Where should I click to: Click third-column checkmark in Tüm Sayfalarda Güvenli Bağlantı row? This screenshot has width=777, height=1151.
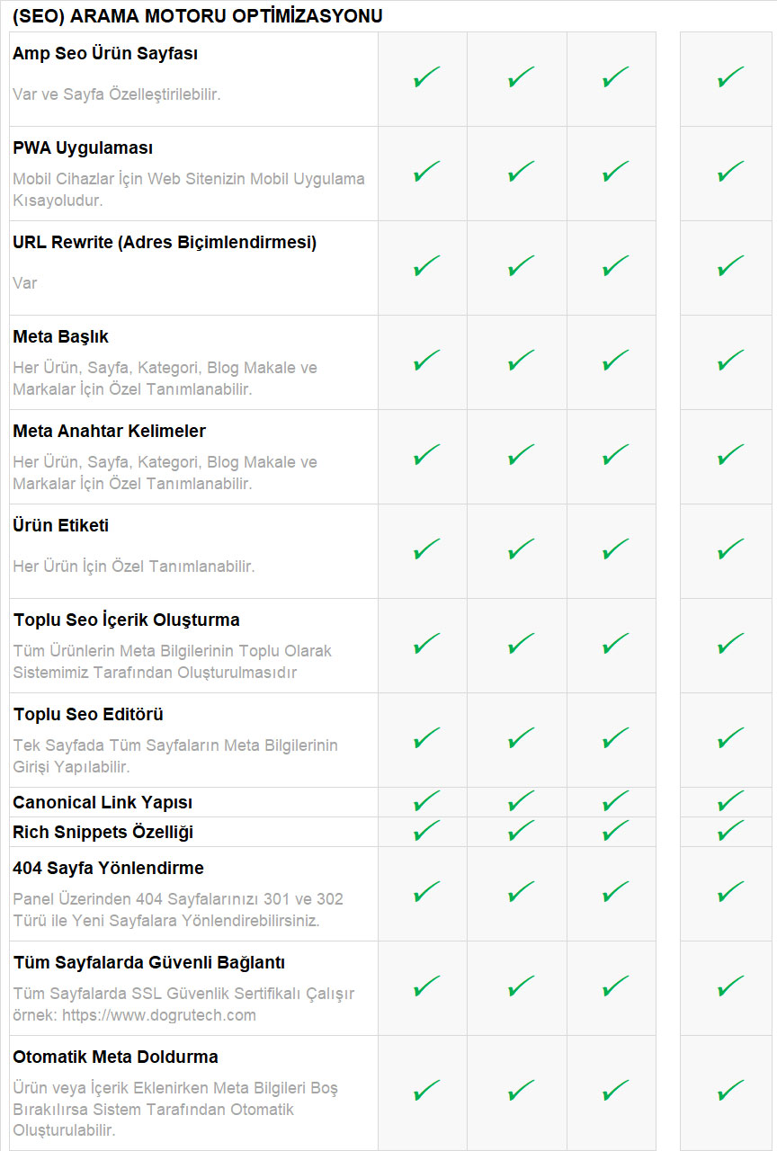point(615,986)
